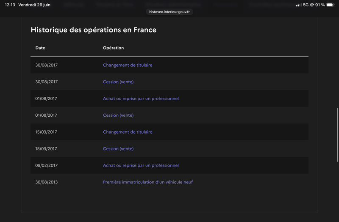
Task: Open Achat ou reprise par un professionnel 09/02/2017
Action: coord(141,165)
